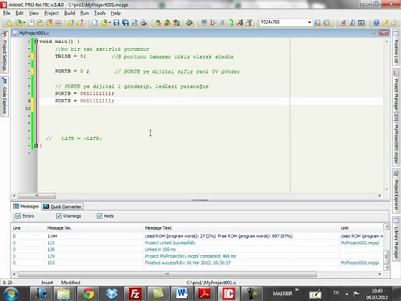The height and width of the screenshot is (301, 401).
Task: Click the Save Layout icon beside 1024x768
Action: [x=317, y=23]
